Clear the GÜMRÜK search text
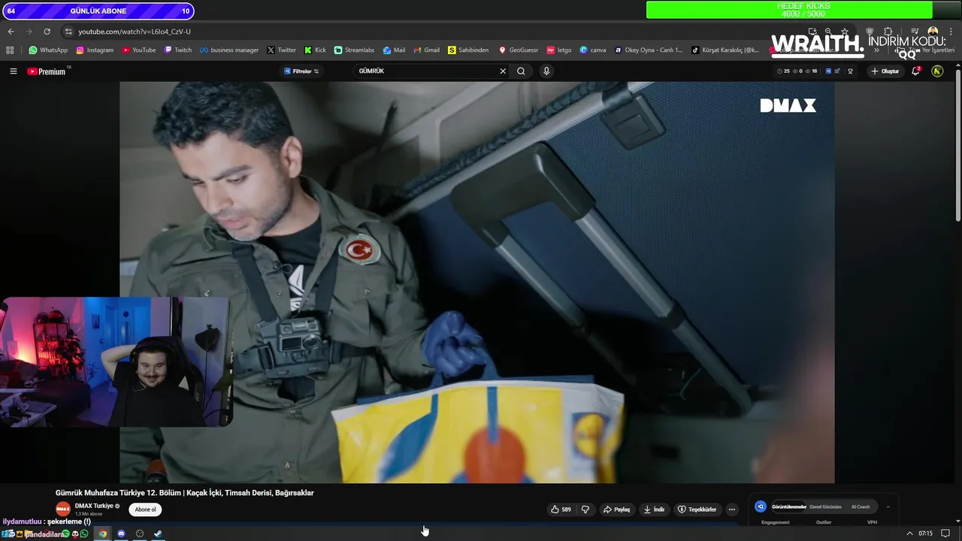 point(503,71)
